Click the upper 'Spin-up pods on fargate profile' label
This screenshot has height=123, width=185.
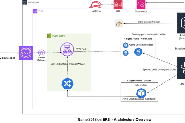(x=149, y=34)
